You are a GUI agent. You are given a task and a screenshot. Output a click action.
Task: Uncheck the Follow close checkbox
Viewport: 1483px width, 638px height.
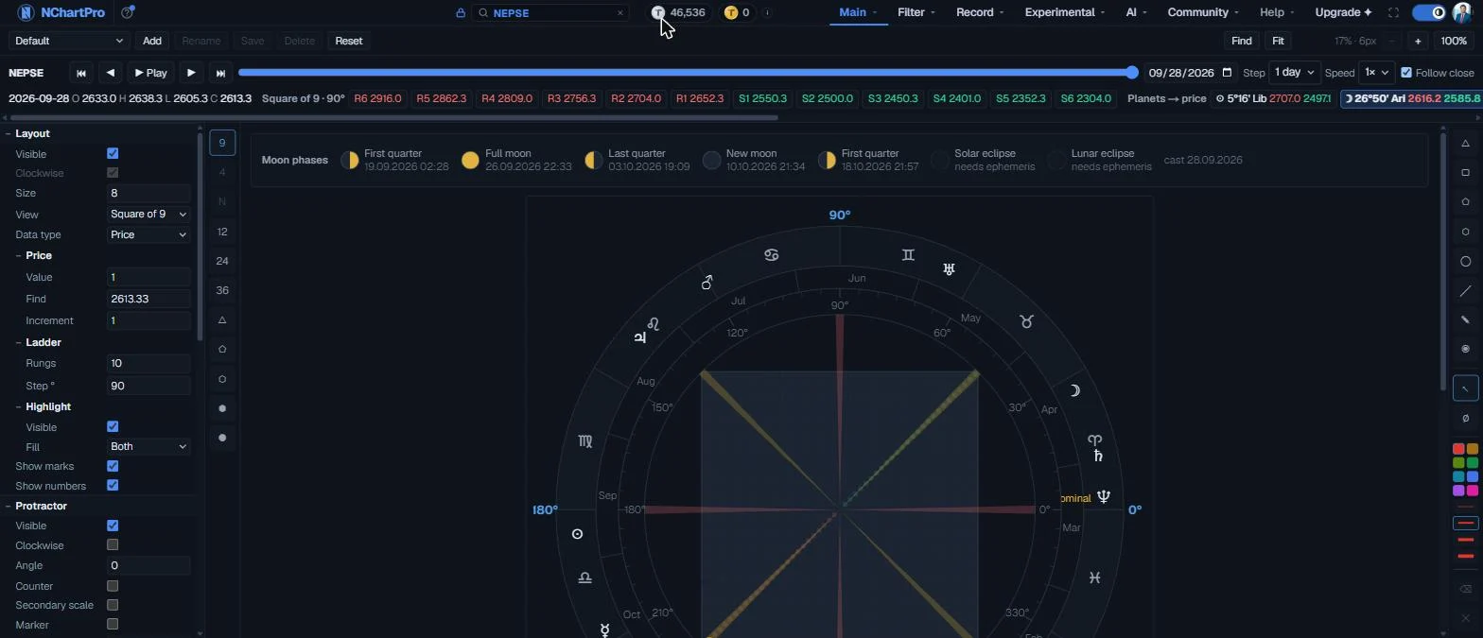[1406, 73]
